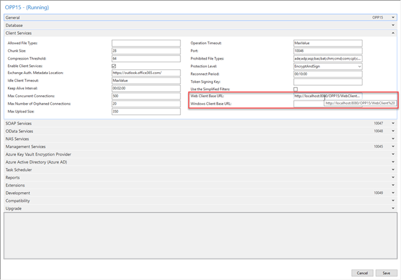Click the large empty description box
Image resolution: width=401 pixels, height=280 pixels.
point(200,236)
